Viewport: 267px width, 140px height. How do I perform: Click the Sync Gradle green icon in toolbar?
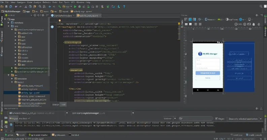(x=108, y=7)
